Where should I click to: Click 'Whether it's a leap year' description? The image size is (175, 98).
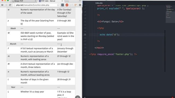point(32,92)
